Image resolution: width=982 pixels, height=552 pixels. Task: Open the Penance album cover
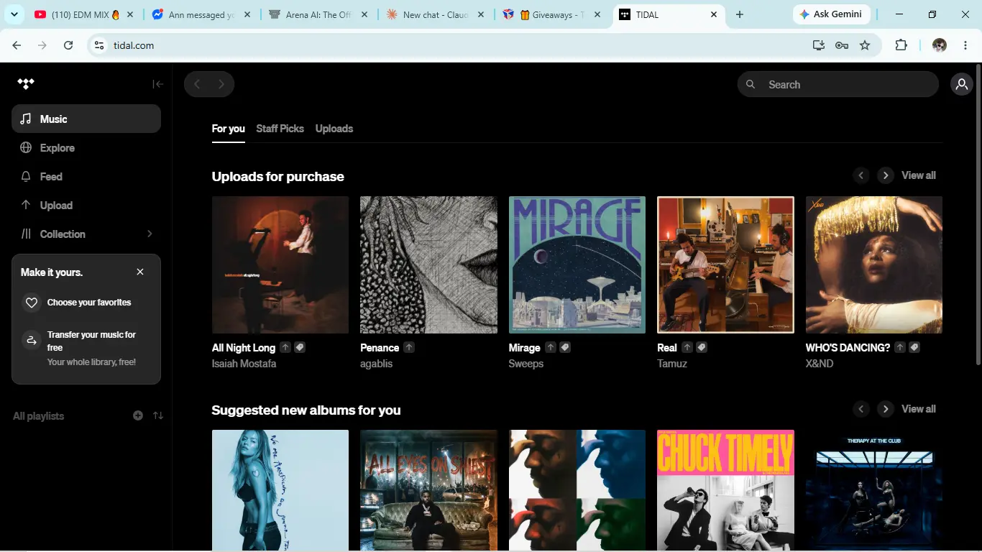[428, 264]
